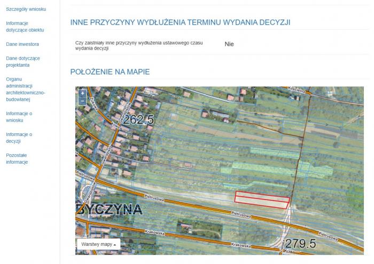Click the Nie answer value
Viewport: 374px width, 264px height.
[x=229, y=44]
